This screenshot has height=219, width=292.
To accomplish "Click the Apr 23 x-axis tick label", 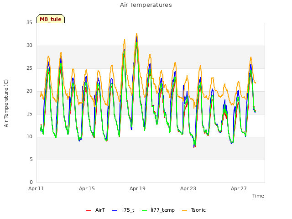I will coord(188,188).
